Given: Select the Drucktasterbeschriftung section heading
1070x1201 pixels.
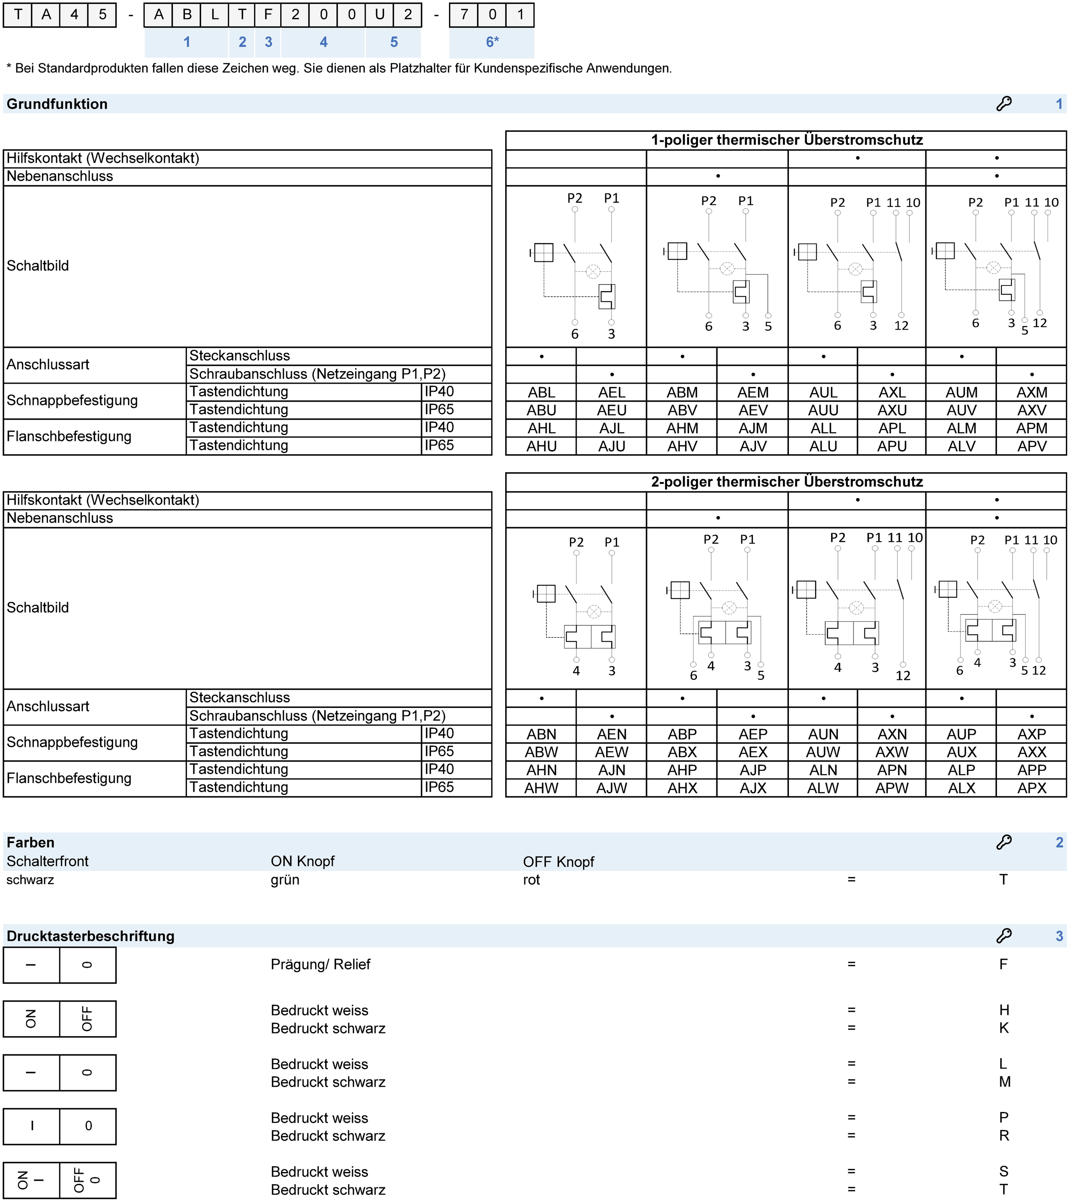Looking at the screenshot, I should tap(91, 936).
